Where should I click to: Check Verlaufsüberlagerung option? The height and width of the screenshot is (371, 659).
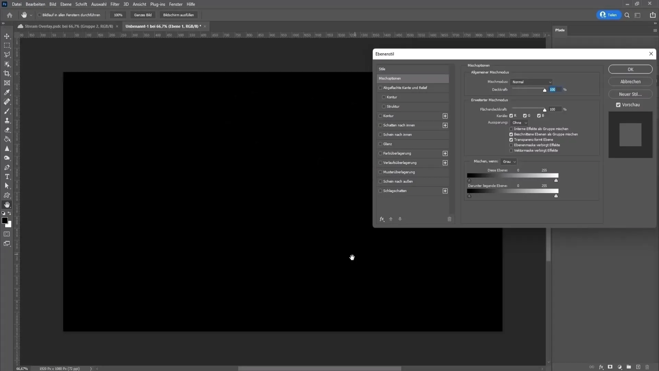click(x=381, y=162)
